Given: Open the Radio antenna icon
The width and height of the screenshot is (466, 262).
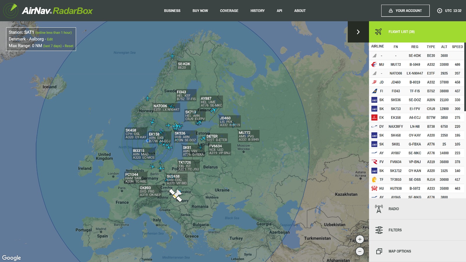Looking at the screenshot, I should click(x=379, y=209).
